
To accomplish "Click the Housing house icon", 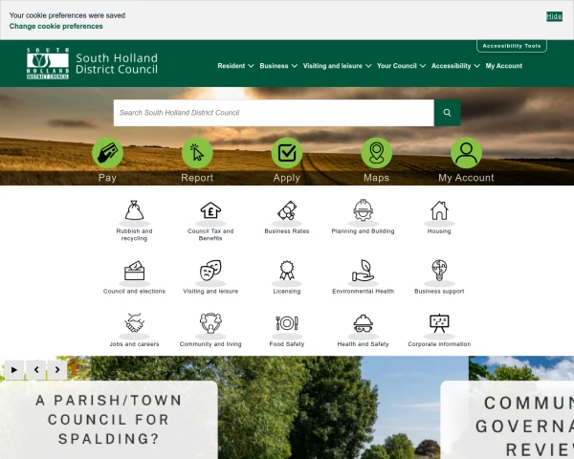I will pyautogui.click(x=439, y=210).
